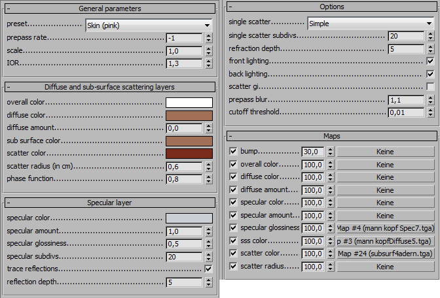Image resolution: width=440 pixels, height=298 pixels.
Task: Open the single scatter dropdown set to Simple
Action: tap(371, 24)
